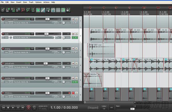Image resolution: width=172 pixels, height=112 pixels.
Task: Toggle auto-crossfade in the toolbar
Action: (x=38, y=10)
